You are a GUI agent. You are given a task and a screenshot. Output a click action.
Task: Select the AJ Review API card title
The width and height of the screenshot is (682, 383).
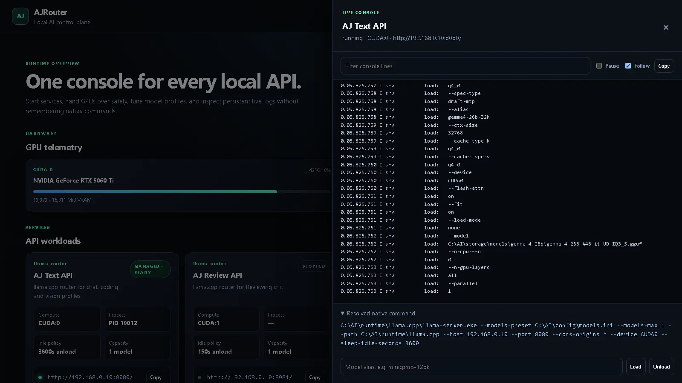coord(217,275)
